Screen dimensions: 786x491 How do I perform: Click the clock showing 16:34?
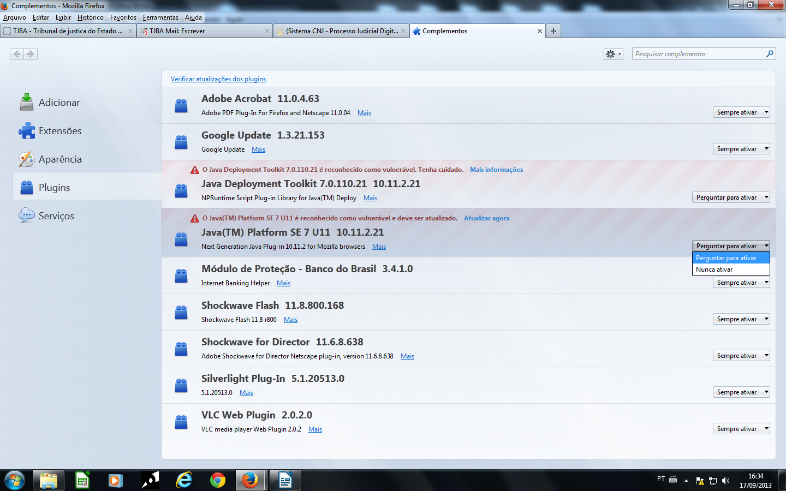pyautogui.click(x=755, y=476)
